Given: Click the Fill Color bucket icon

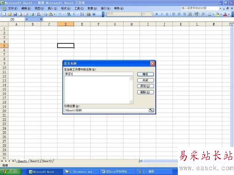Looking at the screenshot, I should coord(217,14).
